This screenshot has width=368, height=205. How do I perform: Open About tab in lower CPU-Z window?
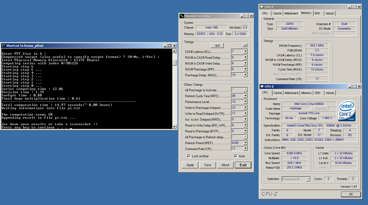pyautogui.click(x=330, y=93)
